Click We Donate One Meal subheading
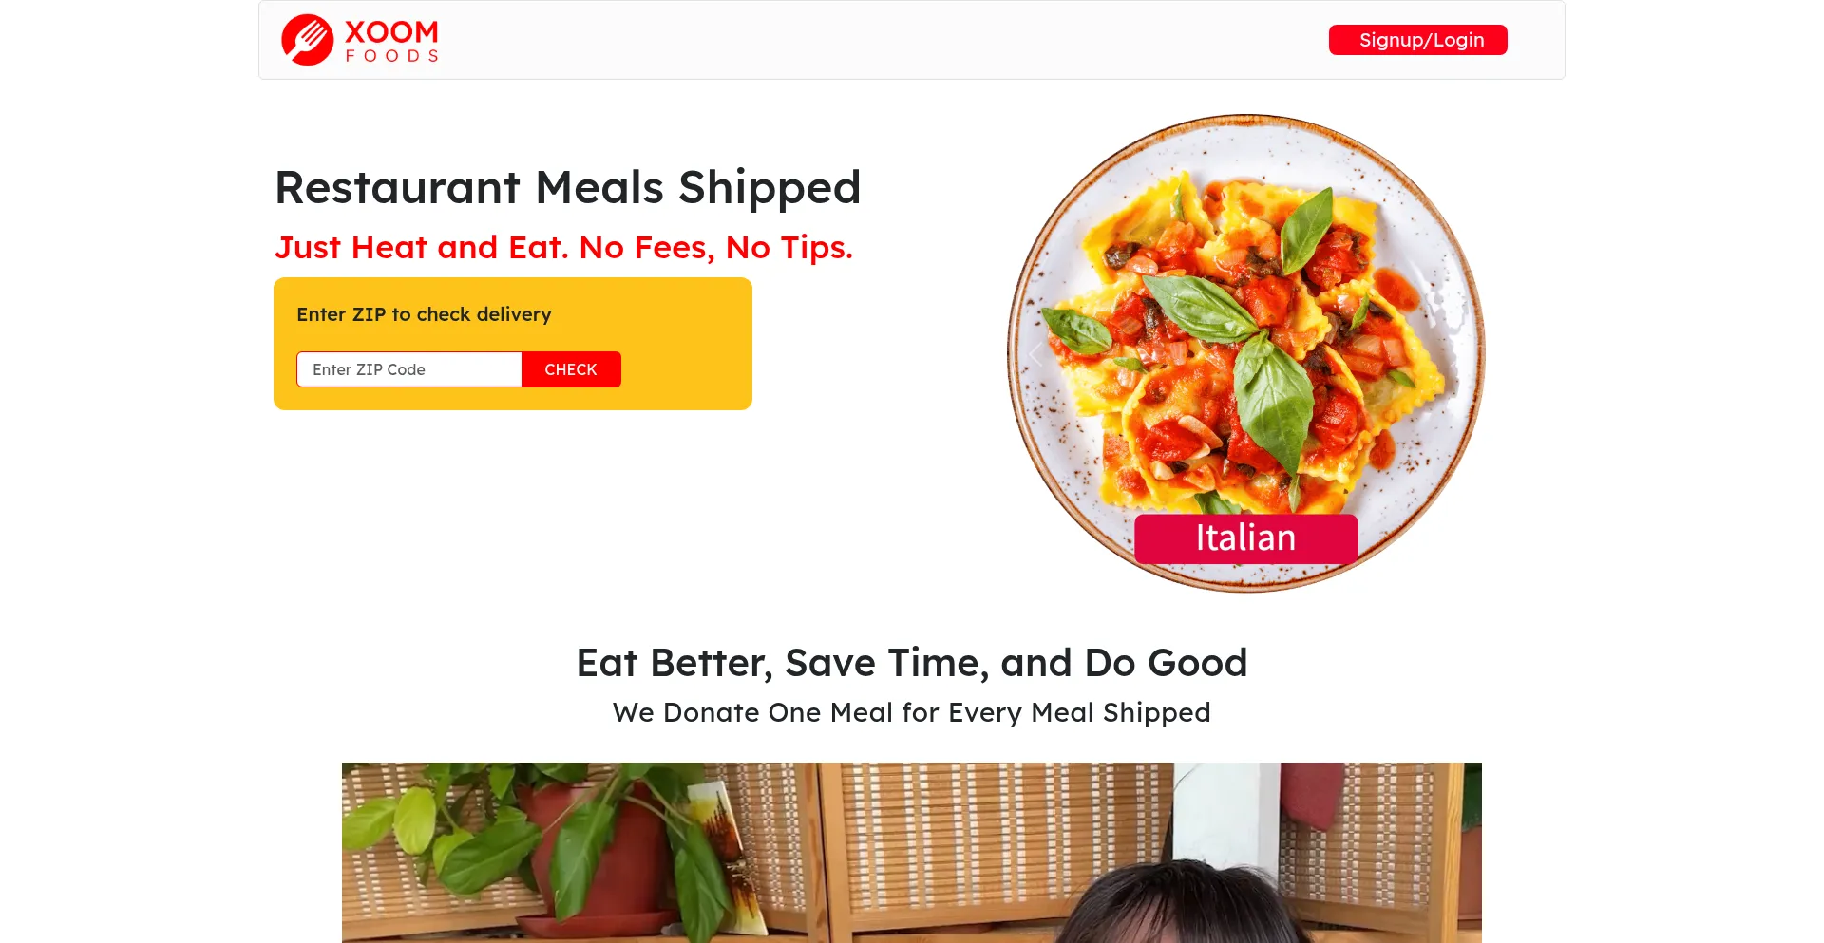1824x943 pixels. tap(911, 713)
